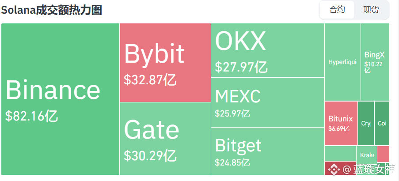Click the Binance $82.16亿 tile

(60, 99)
